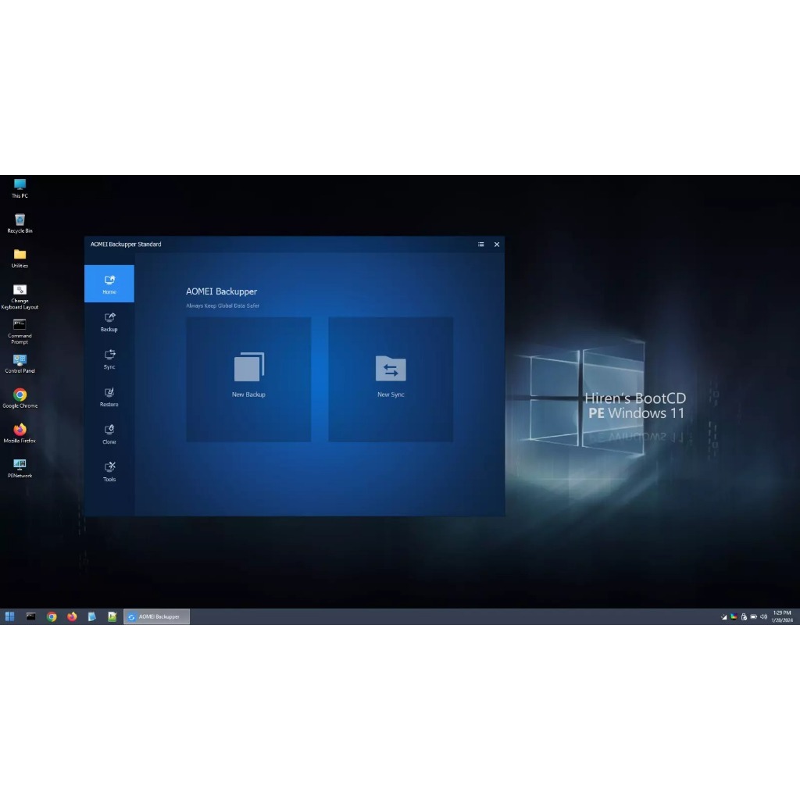The width and height of the screenshot is (800, 800).
Task: Open the Sync section in sidebar
Action: pos(109,359)
